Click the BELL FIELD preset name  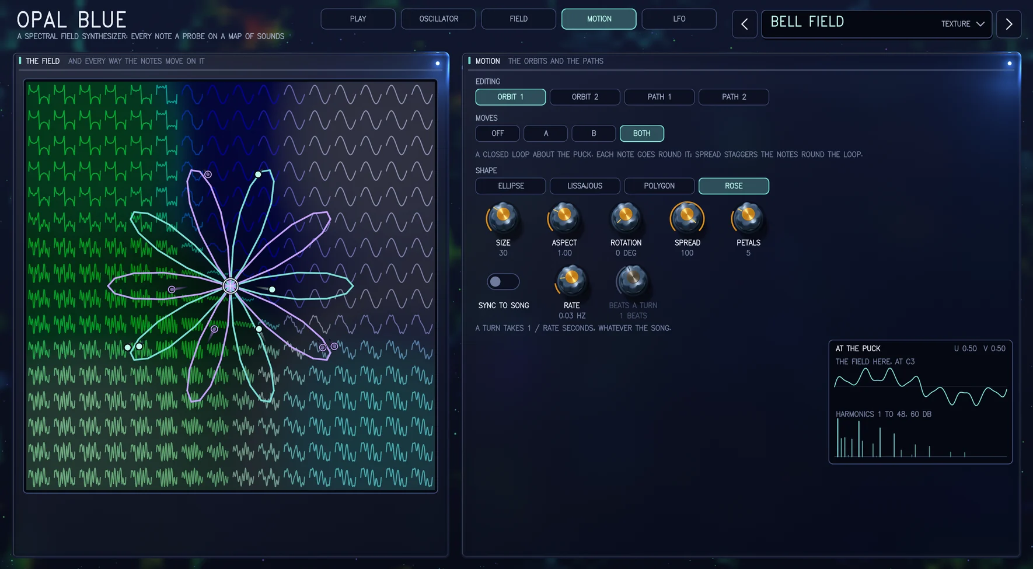pos(807,22)
